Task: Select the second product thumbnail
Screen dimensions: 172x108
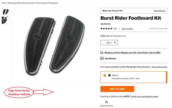Action: [5, 20]
